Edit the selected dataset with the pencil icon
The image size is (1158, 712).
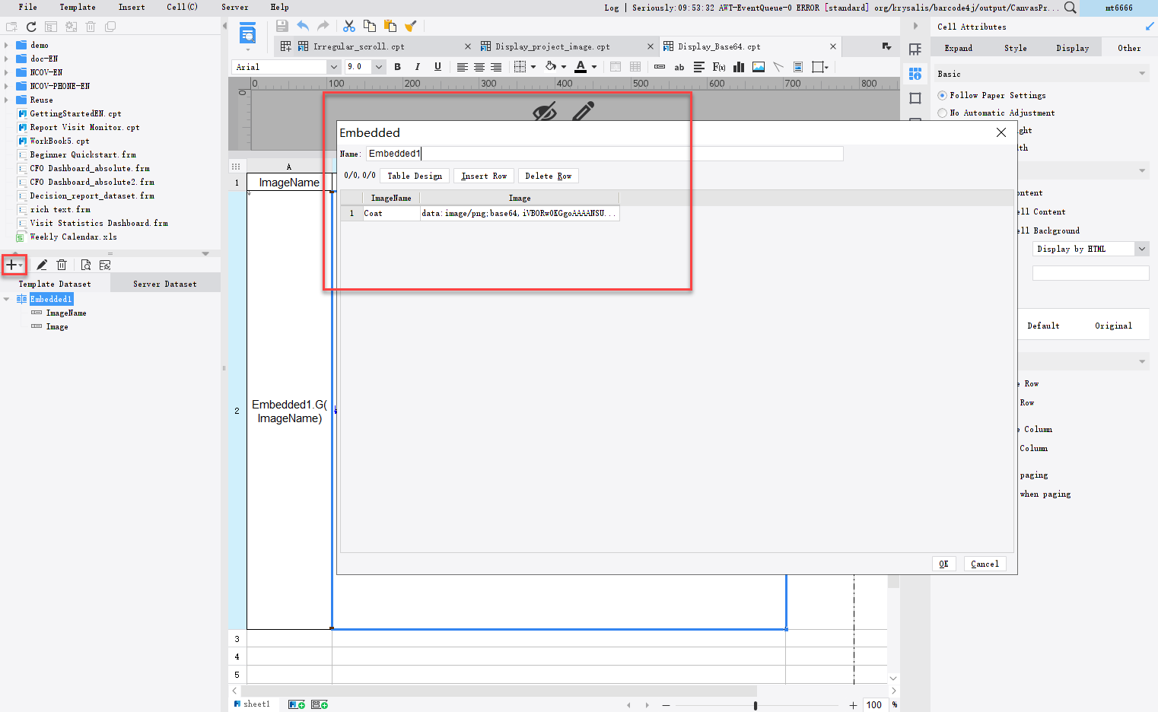42,265
